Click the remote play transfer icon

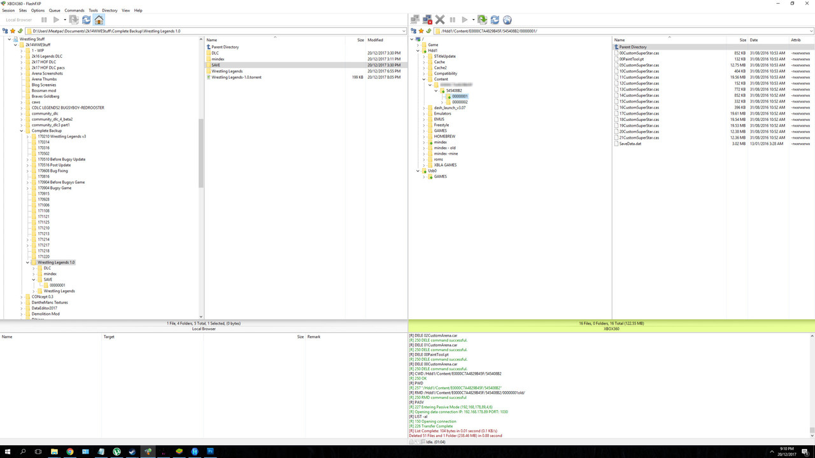pos(465,20)
